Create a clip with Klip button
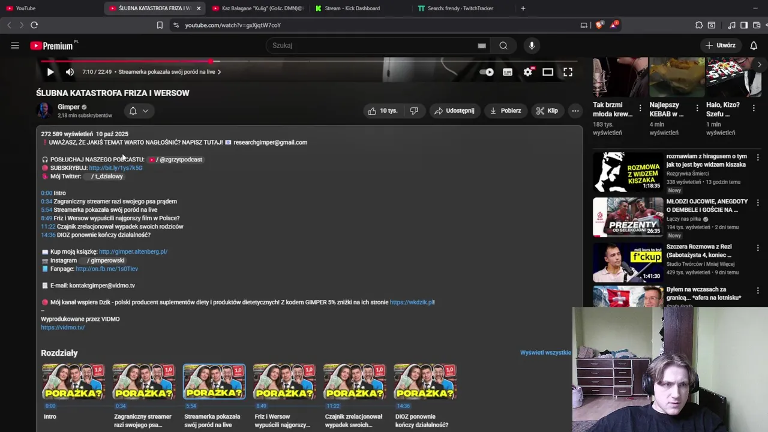 [x=547, y=110]
